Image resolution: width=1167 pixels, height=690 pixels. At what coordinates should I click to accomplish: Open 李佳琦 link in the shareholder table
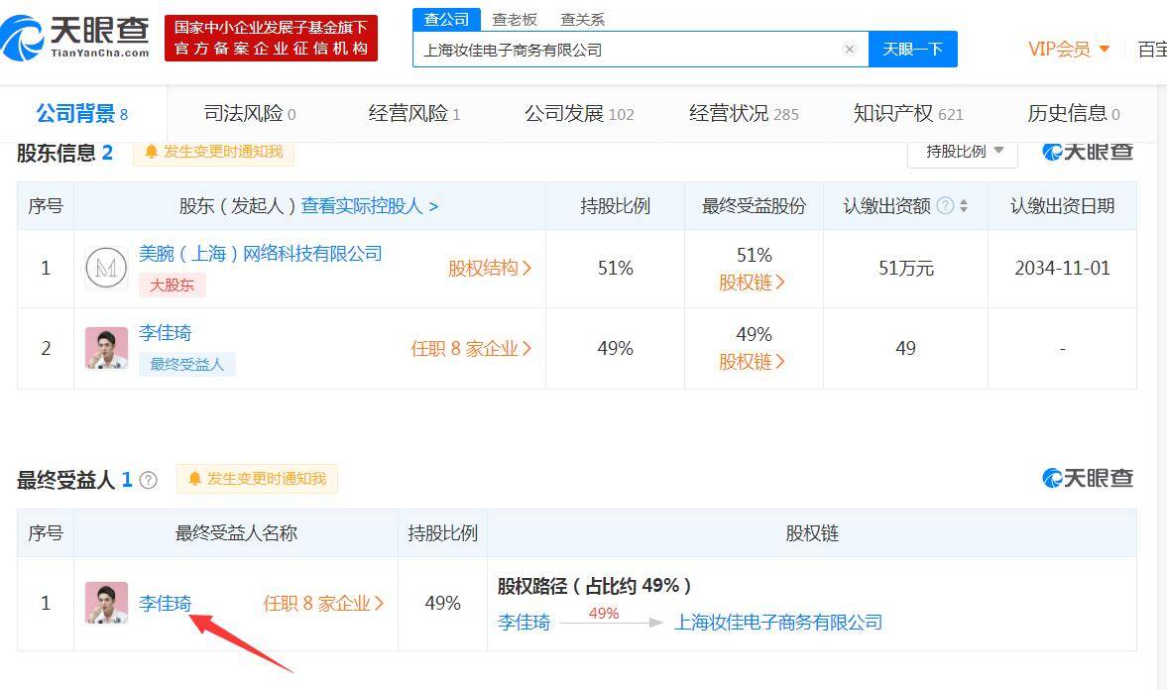(x=166, y=333)
